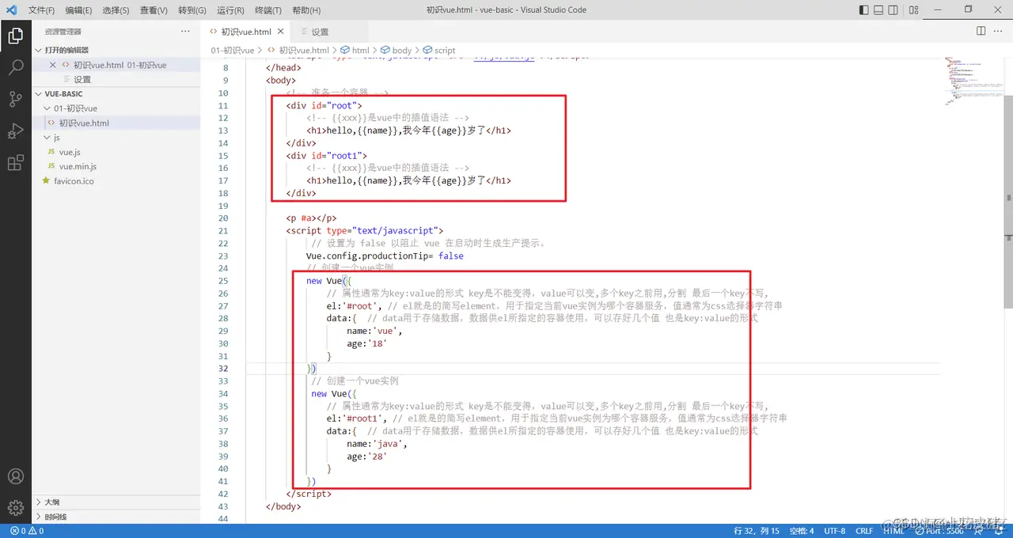The width and height of the screenshot is (1013, 538).
Task: Open 查看(V) menu
Action: 154,10
